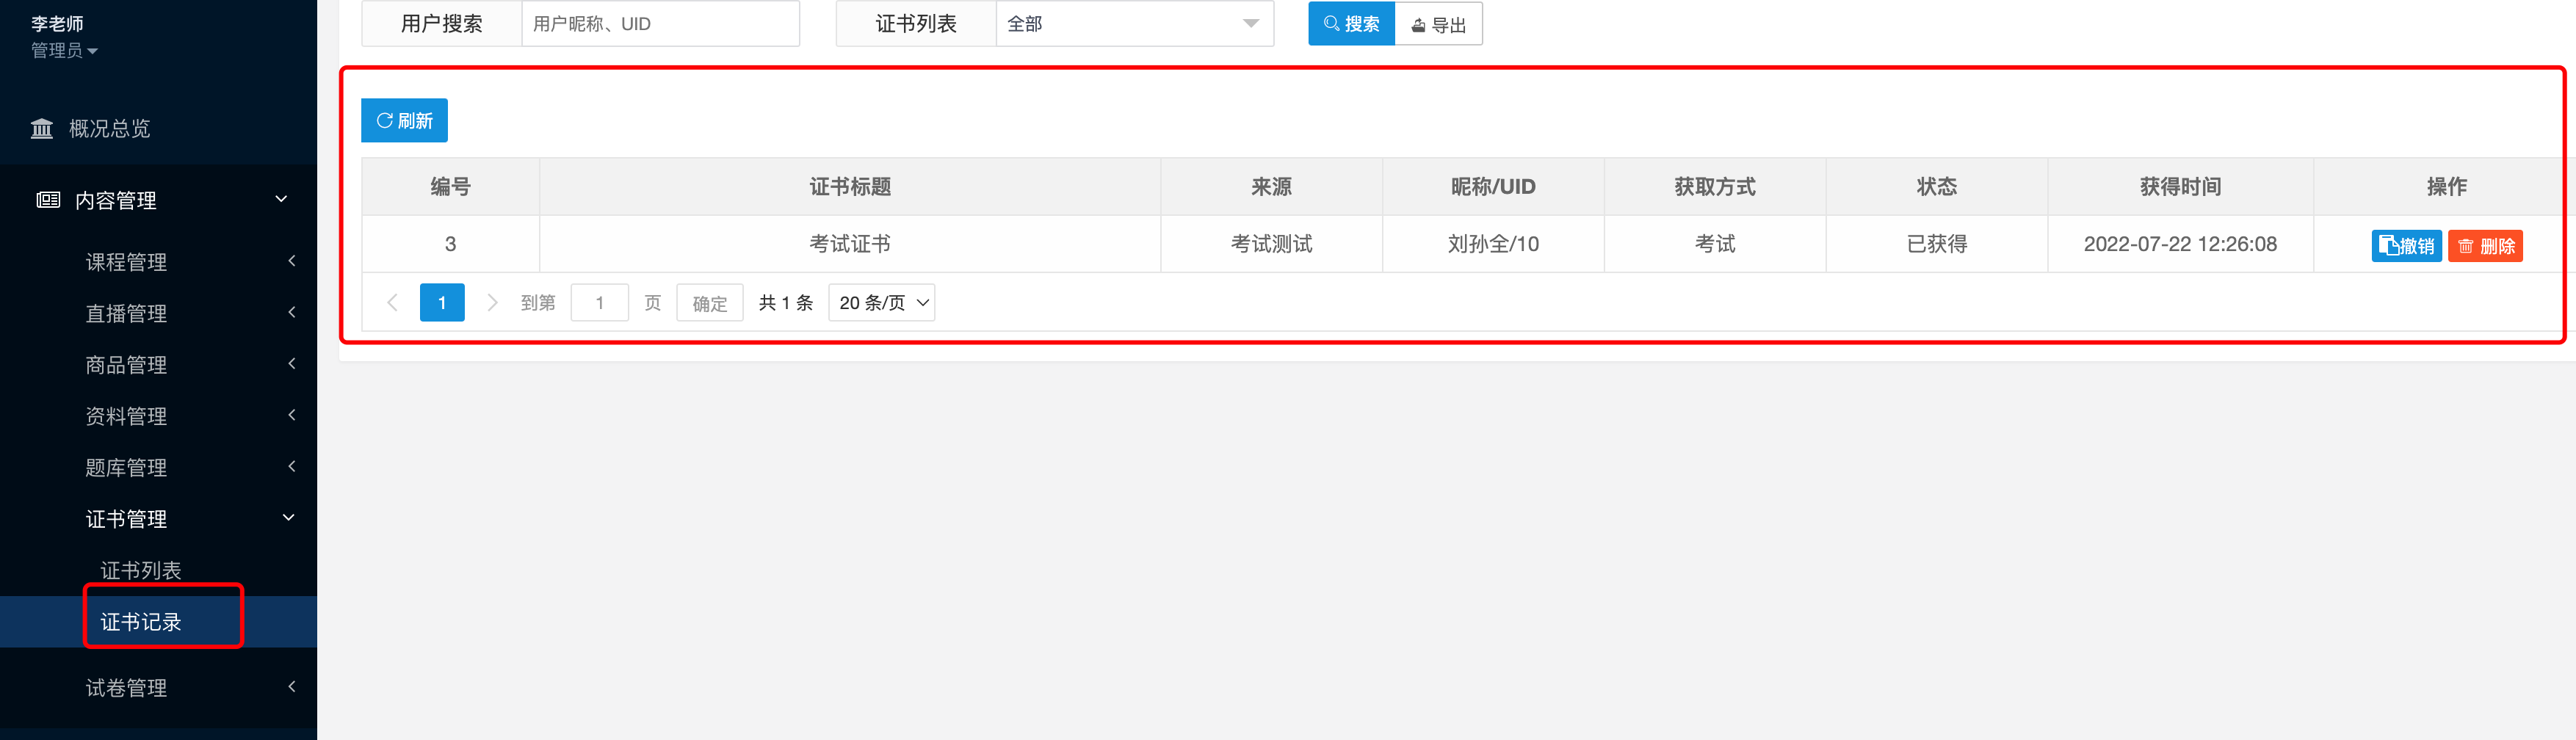Click the 状态 column header
Image resolution: width=2576 pixels, height=740 pixels.
click(x=1936, y=187)
